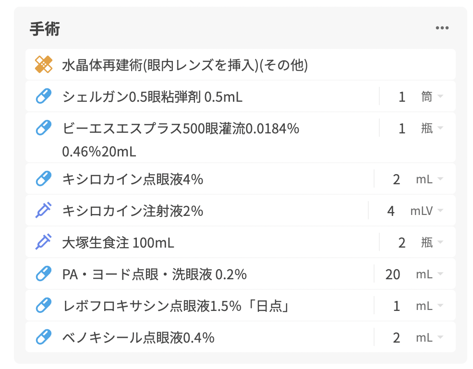Click the syringe icon for キシロカイン注射液2%

click(x=44, y=211)
